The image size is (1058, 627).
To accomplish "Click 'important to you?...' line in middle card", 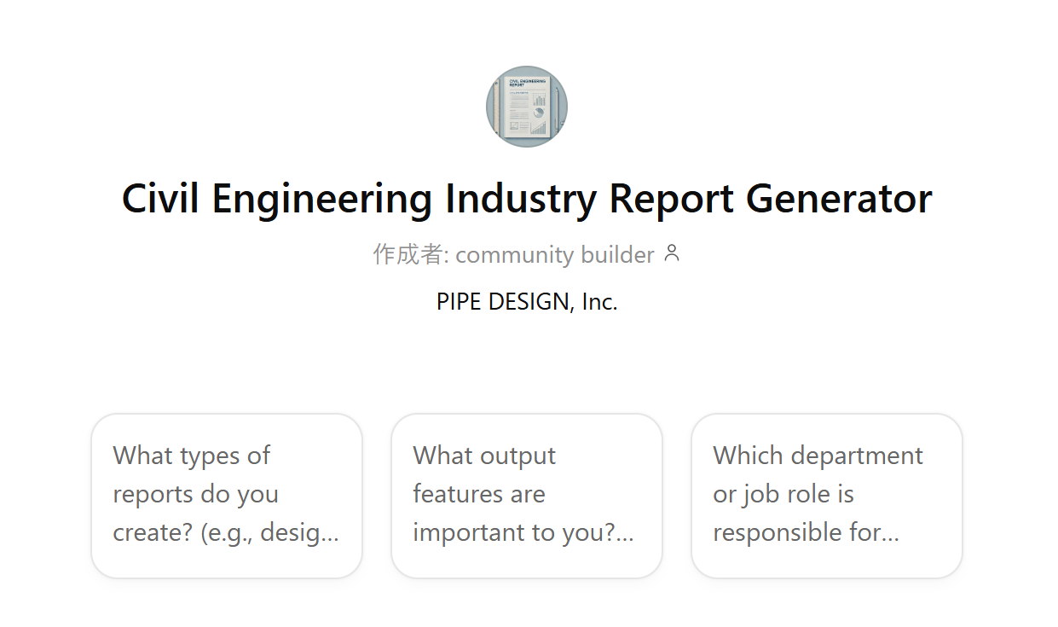I will (x=523, y=532).
